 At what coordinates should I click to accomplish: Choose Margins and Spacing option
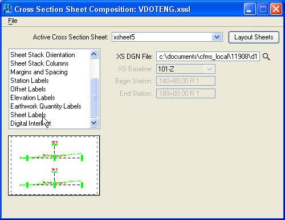(39, 72)
